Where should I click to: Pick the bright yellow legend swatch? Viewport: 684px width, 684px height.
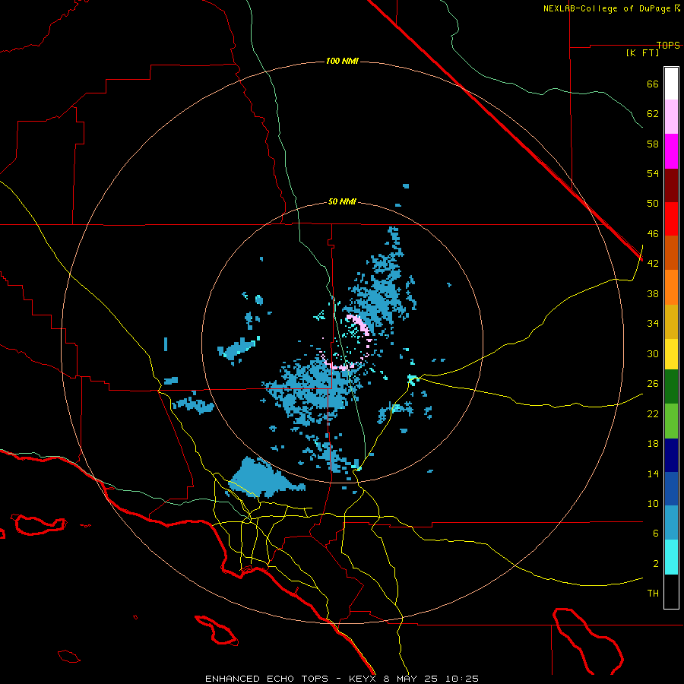[x=671, y=354]
